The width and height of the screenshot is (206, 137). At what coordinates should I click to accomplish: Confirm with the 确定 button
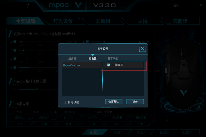pos(135,102)
